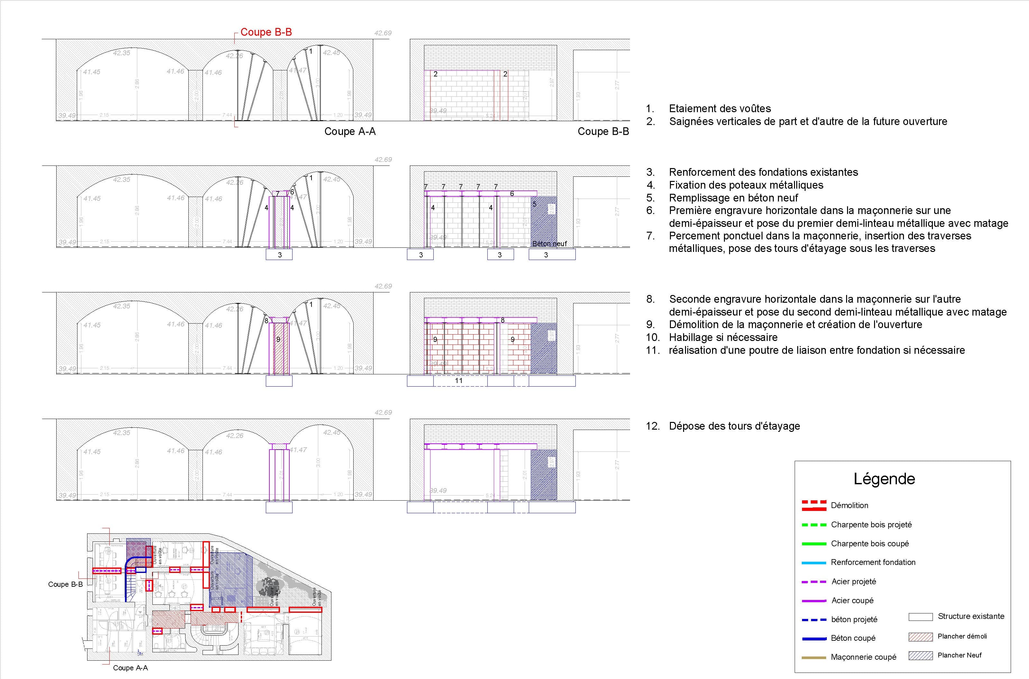Image resolution: width=1029 pixels, height=679 pixels.
Task: Select the Plancher Neuf hatch swatch
Action: 920,656
